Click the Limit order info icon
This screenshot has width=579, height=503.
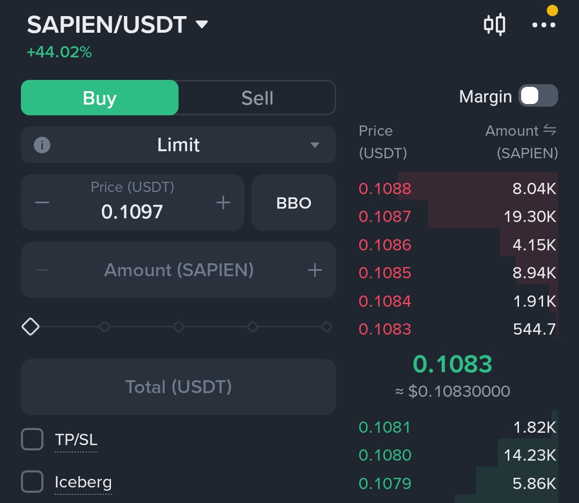coord(42,145)
